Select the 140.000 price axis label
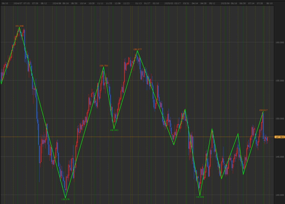 279,195
